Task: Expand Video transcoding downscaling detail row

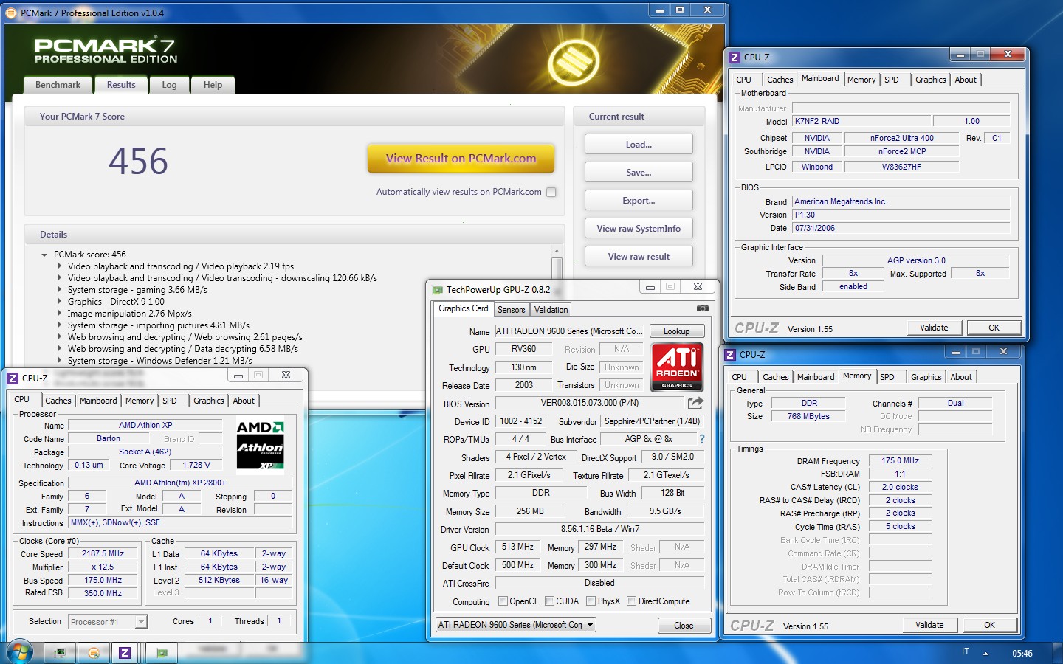Action: (60, 278)
